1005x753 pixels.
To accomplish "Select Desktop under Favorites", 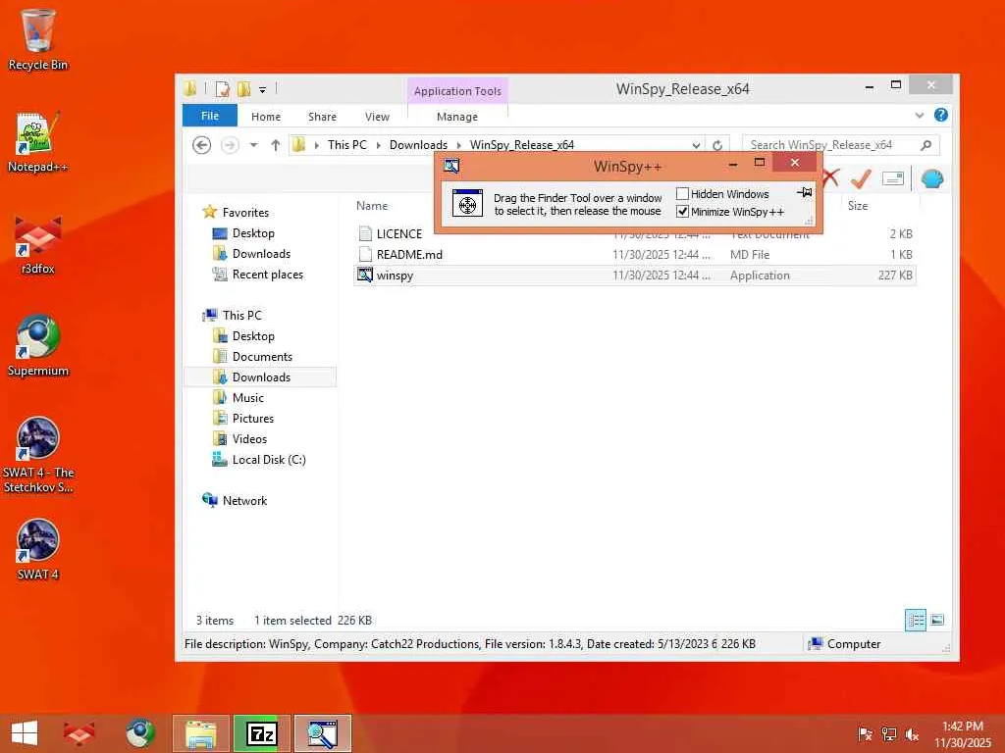I will click(253, 233).
